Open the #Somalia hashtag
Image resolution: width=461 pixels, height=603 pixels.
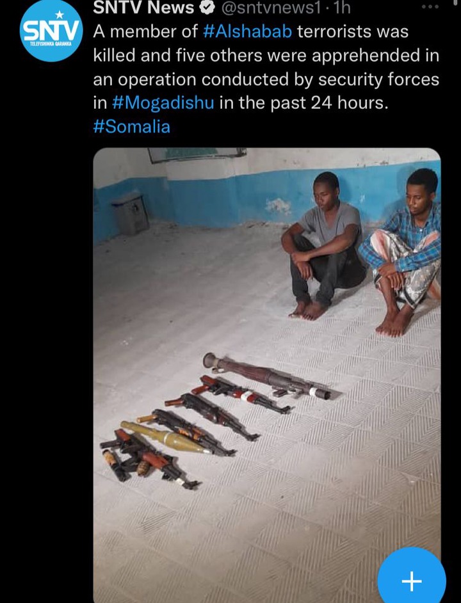132,127
